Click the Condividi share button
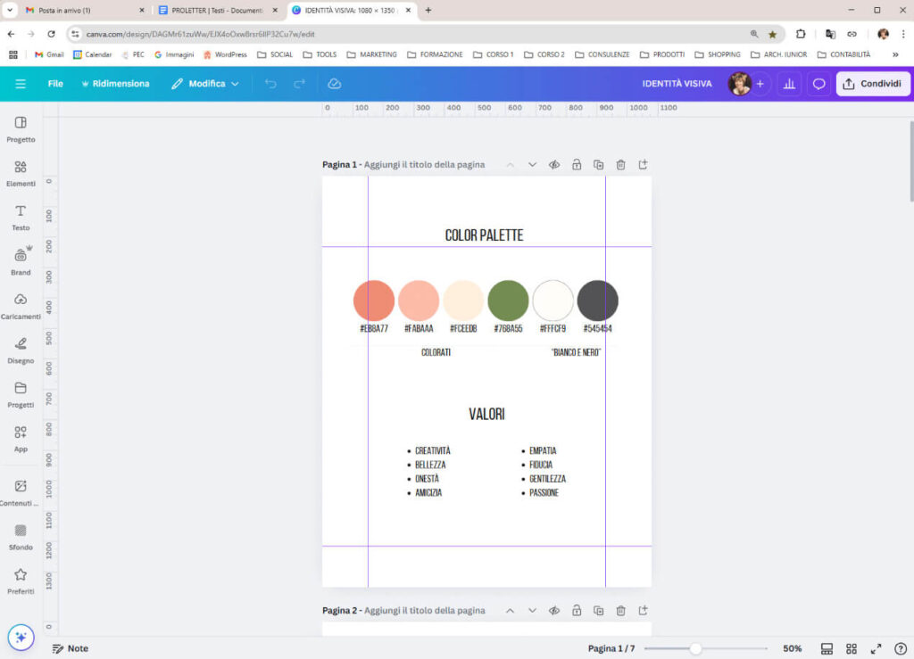914x659 pixels. [873, 84]
